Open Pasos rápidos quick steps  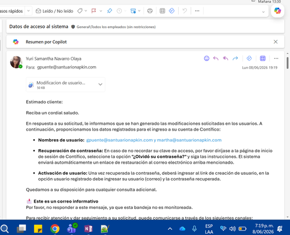11,11
